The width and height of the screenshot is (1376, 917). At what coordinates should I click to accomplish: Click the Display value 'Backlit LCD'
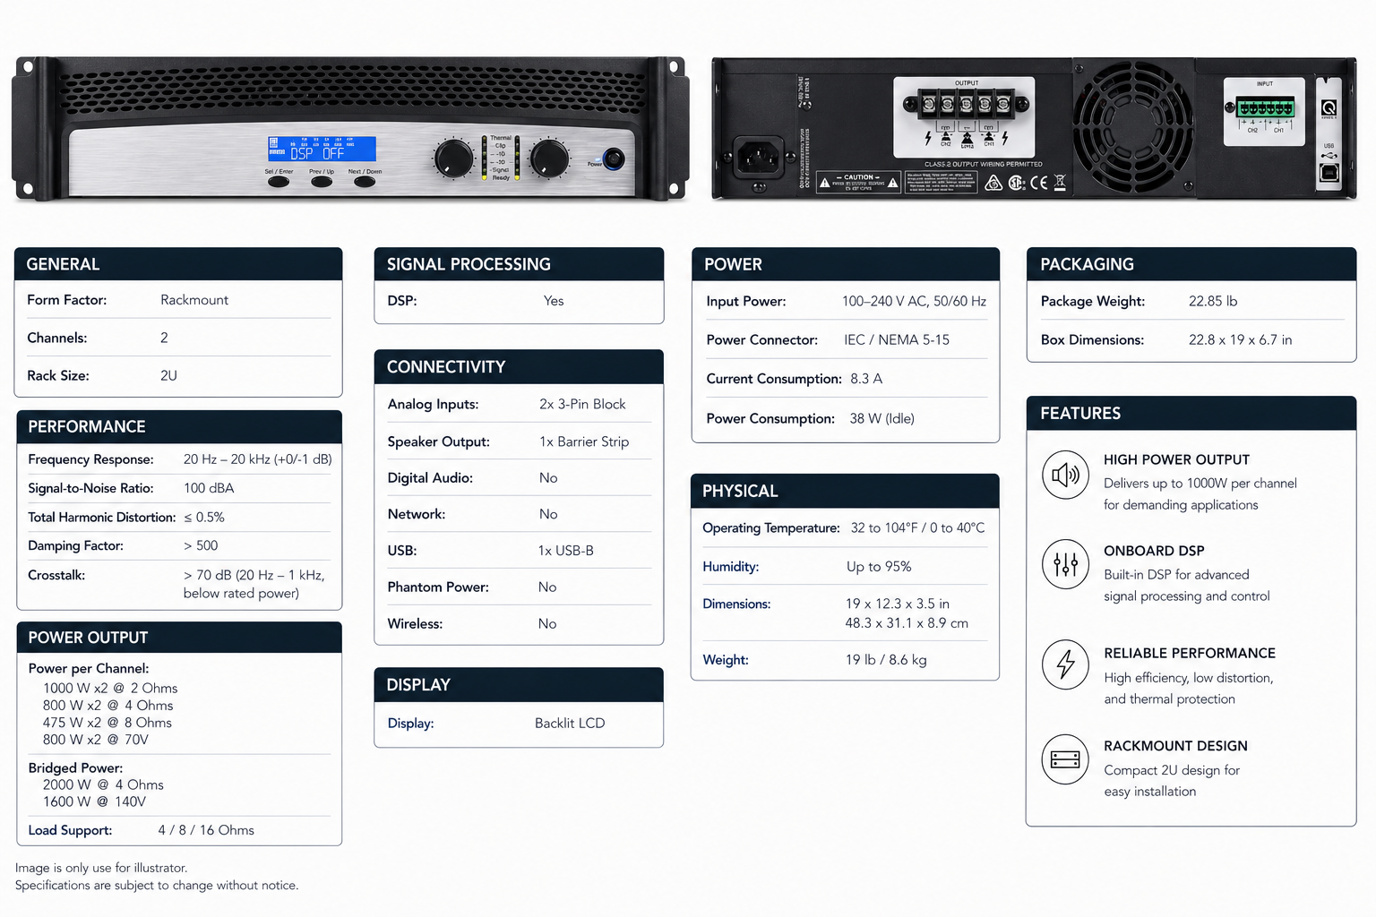point(570,723)
